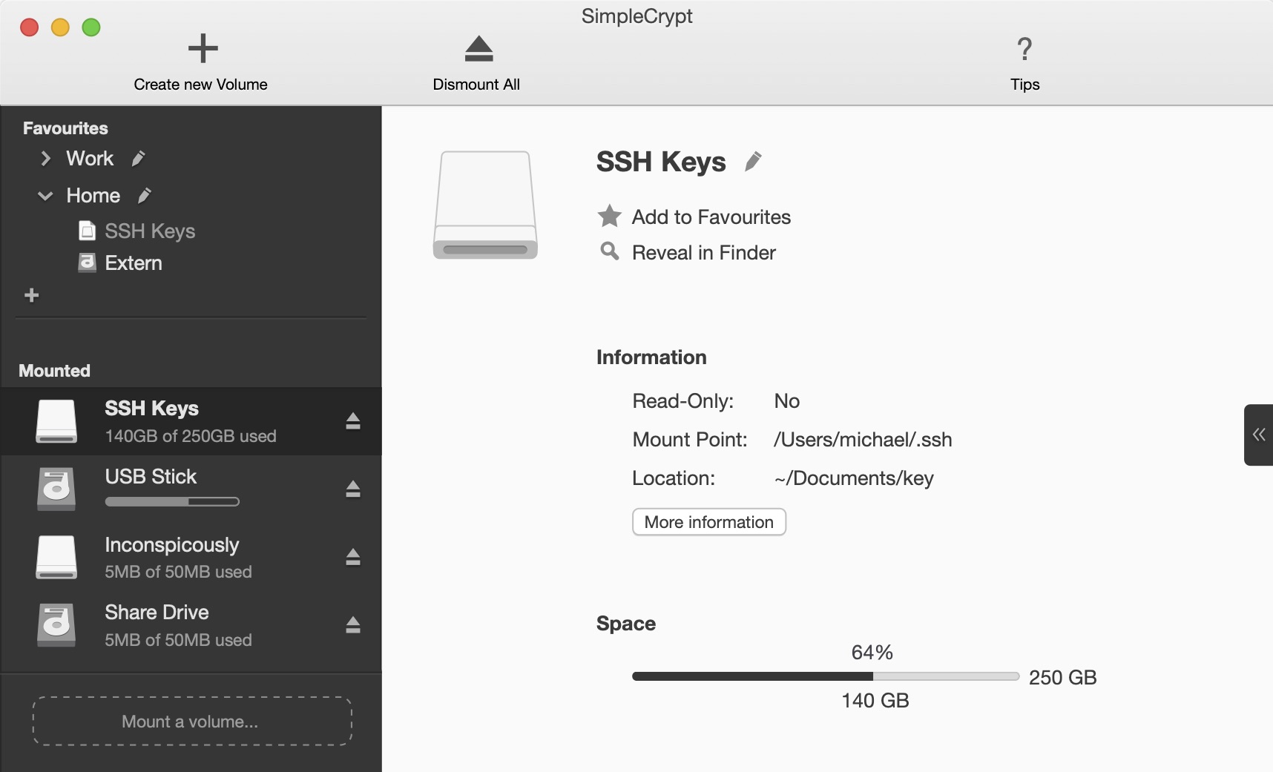Click the Mount Point path /Users/michael/.ssh
The height and width of the screenshot is (772, 1273).
click(863, 440)
